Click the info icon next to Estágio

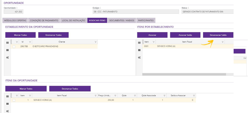(101, 8)
